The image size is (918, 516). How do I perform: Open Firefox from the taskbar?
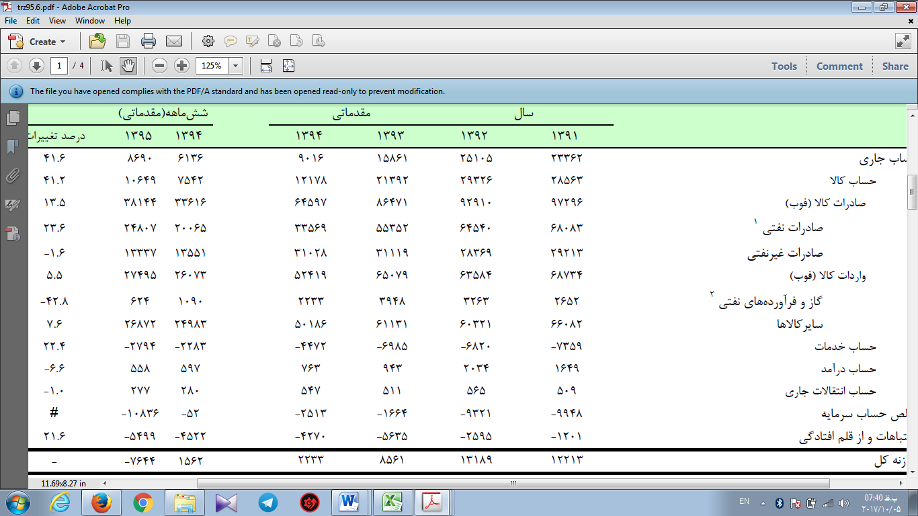tap(101, 502)
